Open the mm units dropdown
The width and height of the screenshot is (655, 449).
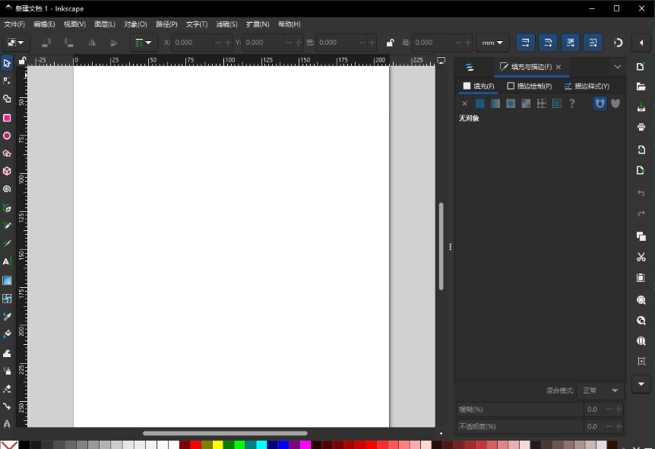pos(492,43)
